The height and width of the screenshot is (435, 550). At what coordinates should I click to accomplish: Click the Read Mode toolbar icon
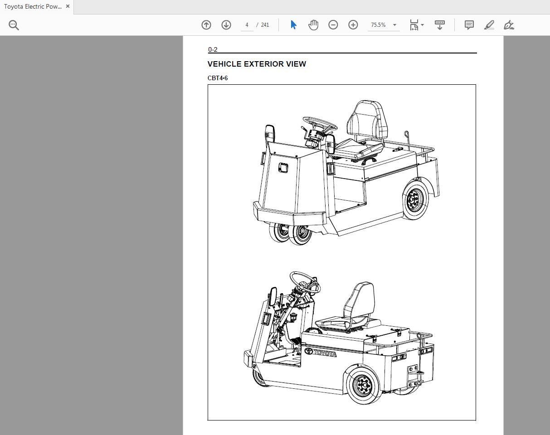tap(439, 25)
